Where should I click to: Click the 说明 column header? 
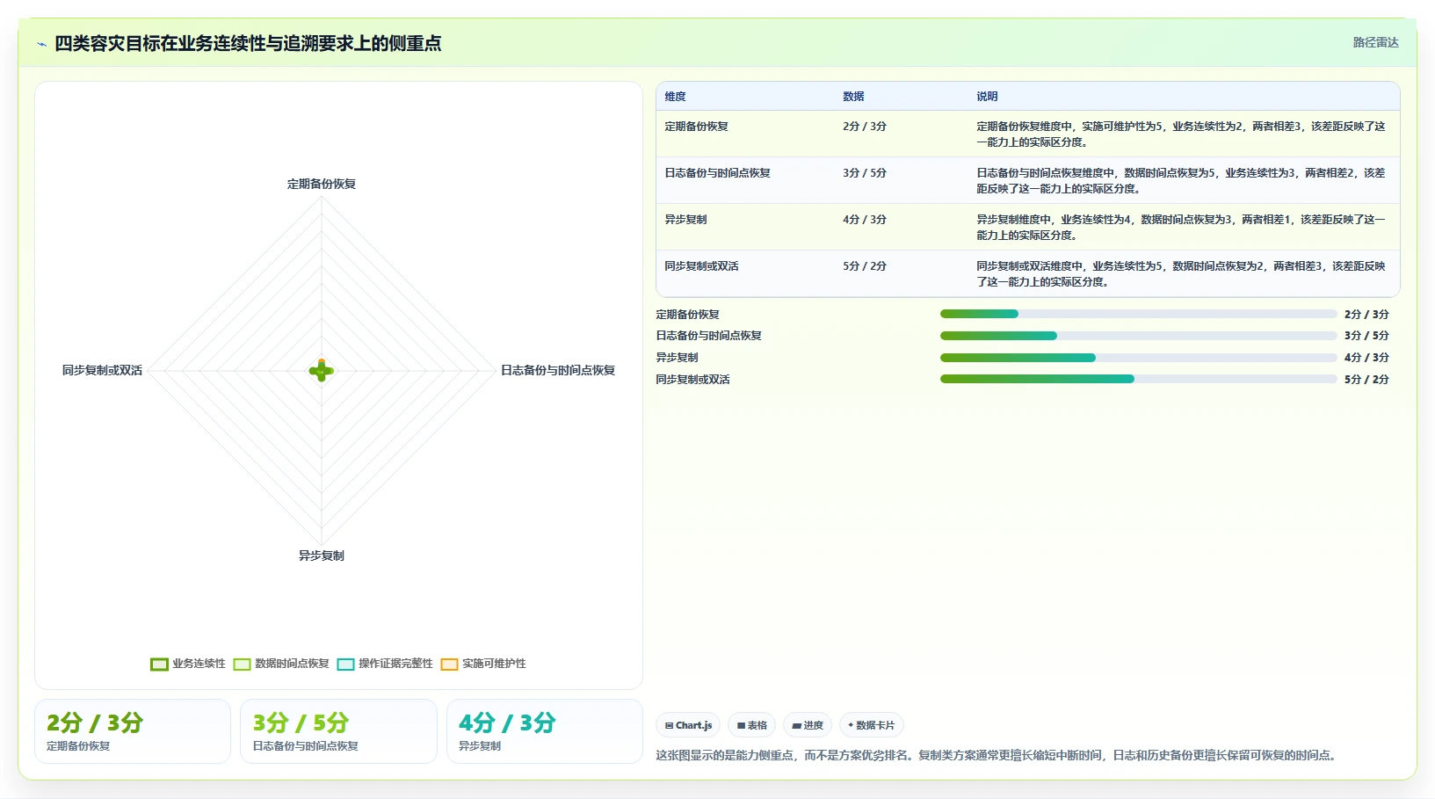pyautogui.click(x=987, y=97)
